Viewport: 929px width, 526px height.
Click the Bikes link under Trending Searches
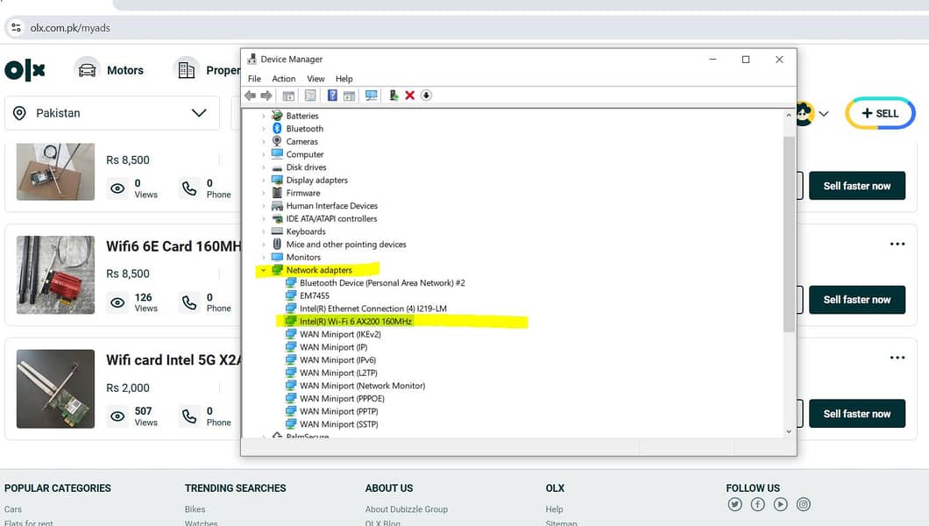point(195,509)
